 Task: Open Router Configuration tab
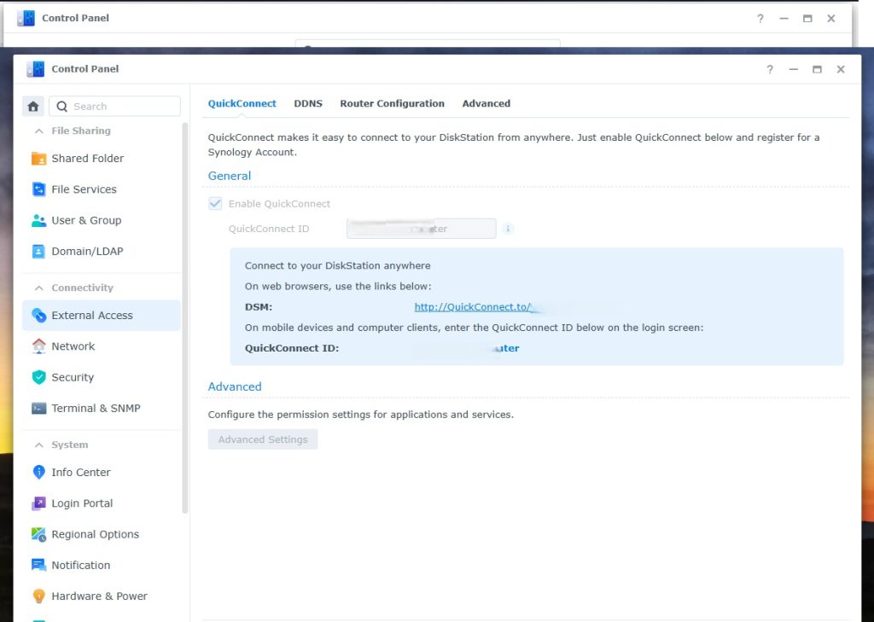tap(393, 104)
